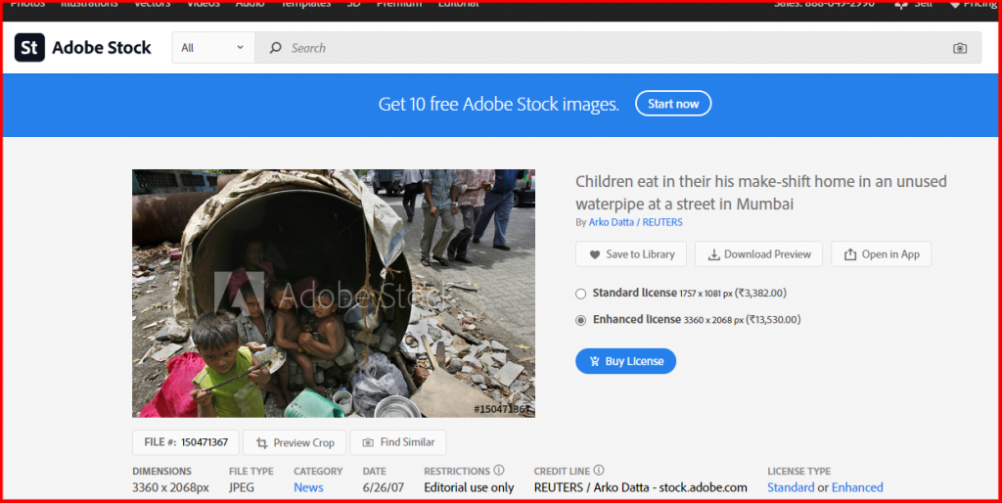This screenshot has height=503, width=1002.
Task: Open the All search category dropdown
Action: point(213,48)
